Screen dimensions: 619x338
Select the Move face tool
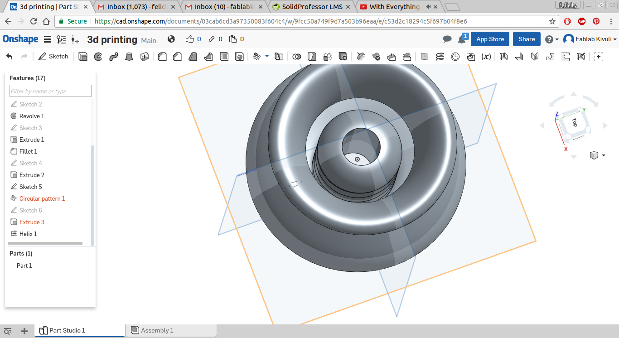(392, 57)
